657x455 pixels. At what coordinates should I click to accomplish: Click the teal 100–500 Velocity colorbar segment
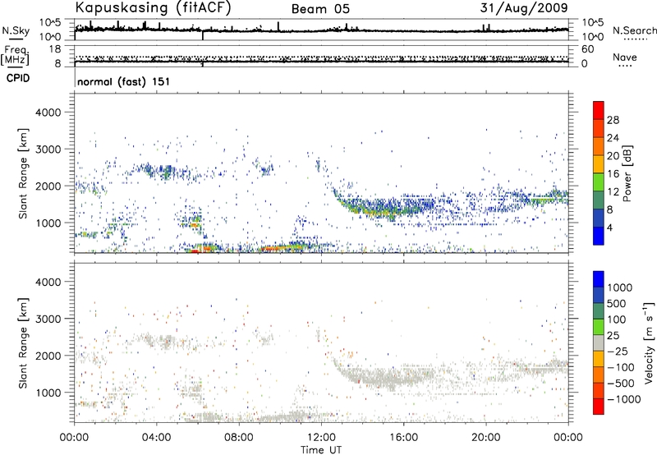[599, 311]
